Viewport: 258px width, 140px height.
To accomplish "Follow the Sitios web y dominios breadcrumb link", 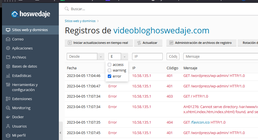I will tap(80, 21).
